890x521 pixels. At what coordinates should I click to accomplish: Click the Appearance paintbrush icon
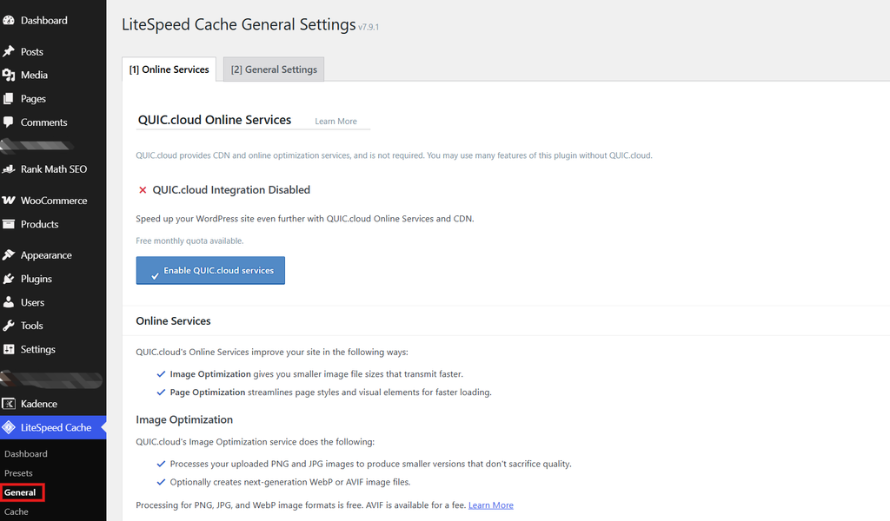[8, 255]
